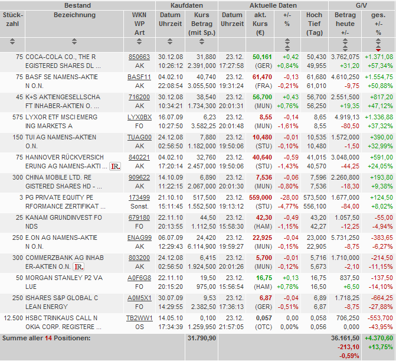Open WKN link 679180 for Kanam Grundinvest
Image resolution: width=396 pixels, height=361 pixels.
pyautogui.click(x=139, y=217)
